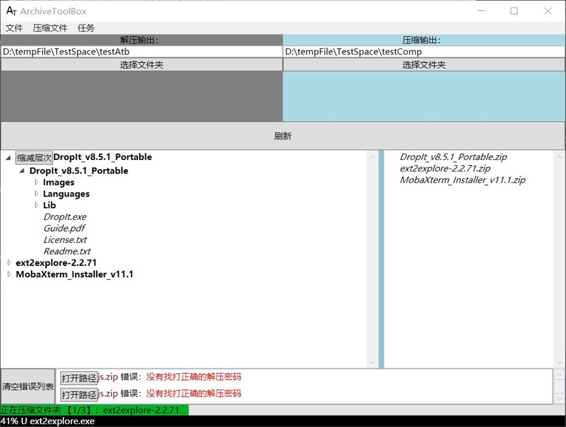Click the ArchiveToolBox AT logo icon
Image resolution: width=566 pixels, height=427 pixels.
point(10,11)
